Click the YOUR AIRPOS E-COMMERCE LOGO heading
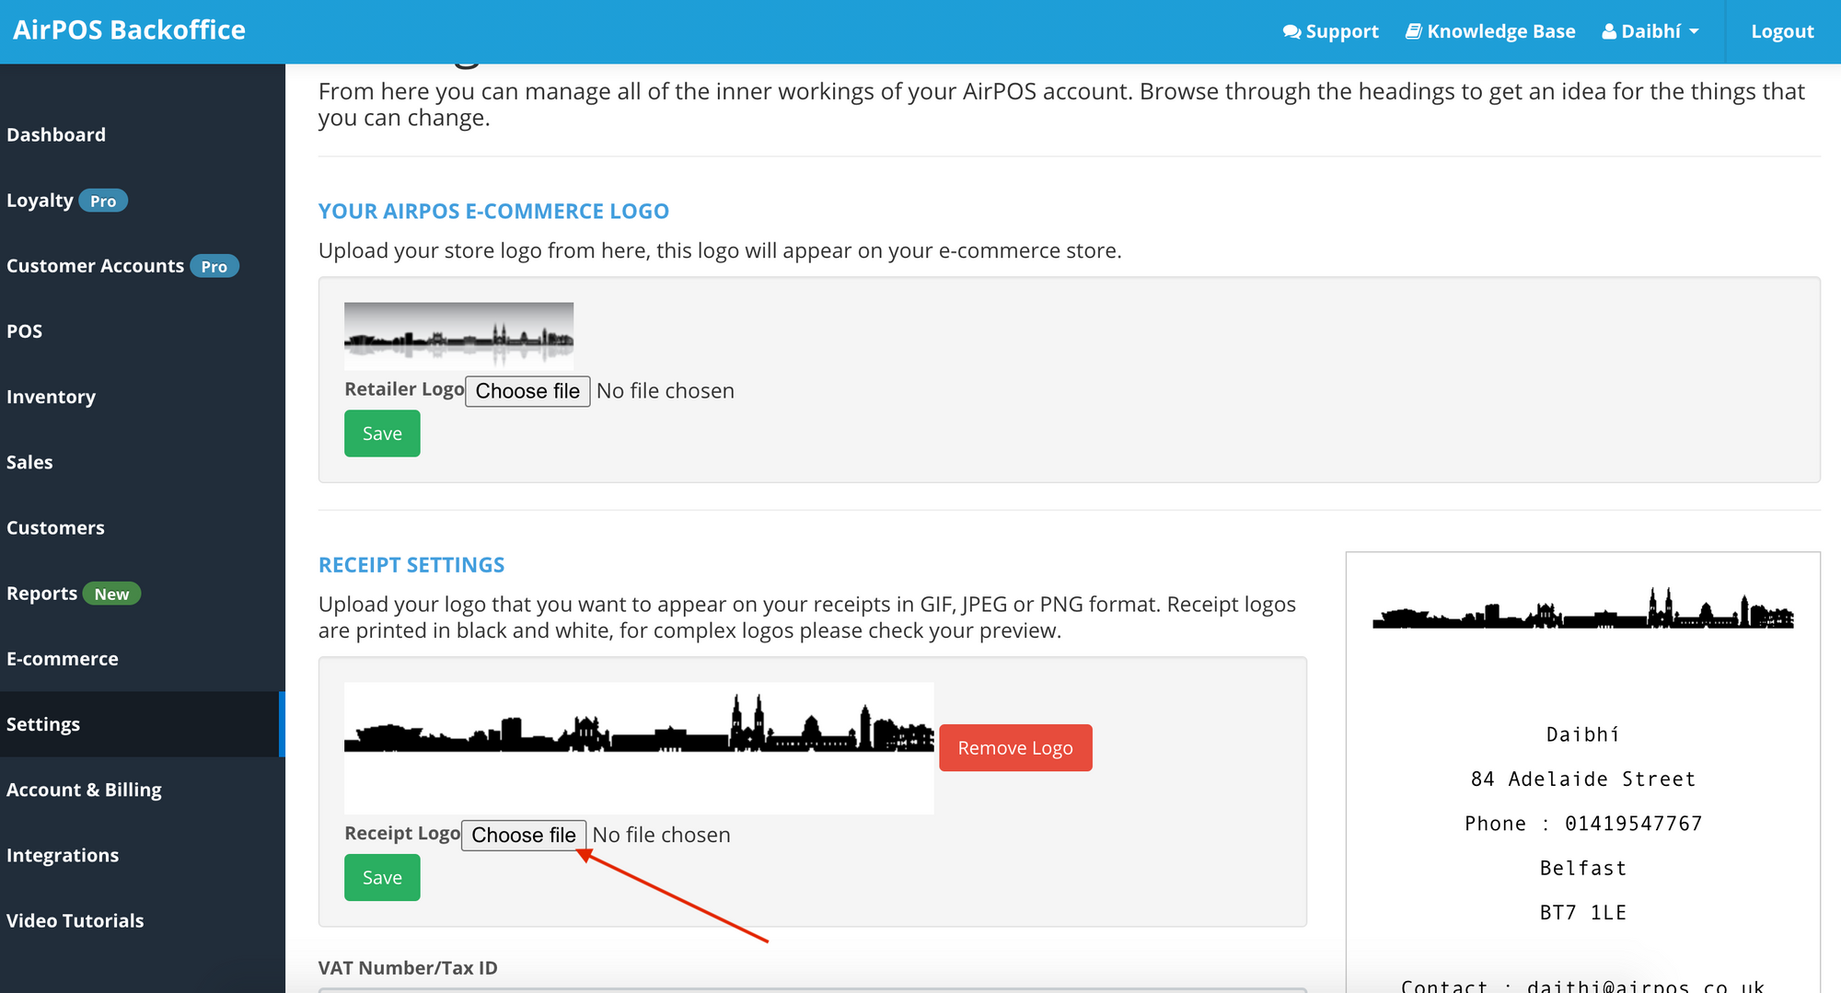The width and height of the screenshot is (1841, 993). coord(493,212)
